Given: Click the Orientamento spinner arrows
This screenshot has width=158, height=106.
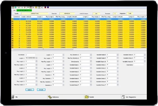Looking at the screenshot, I should (x=91, y=61).
